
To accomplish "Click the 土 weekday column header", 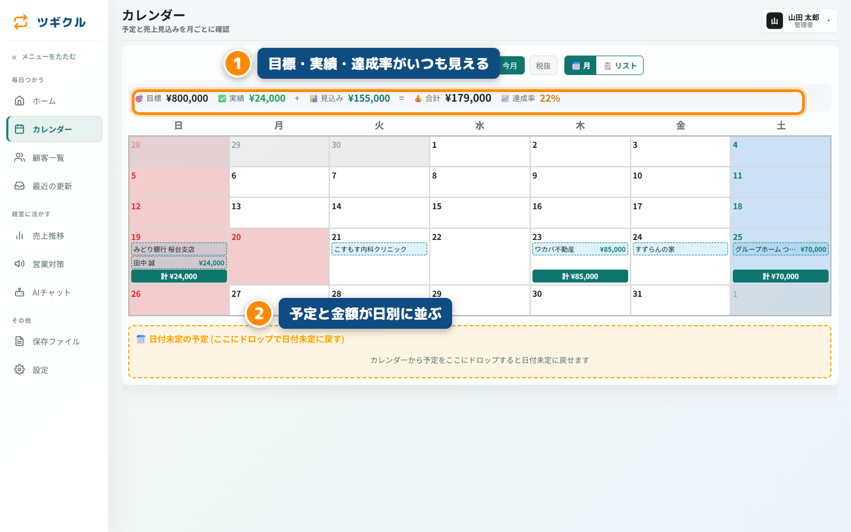I will coord(781,126).
